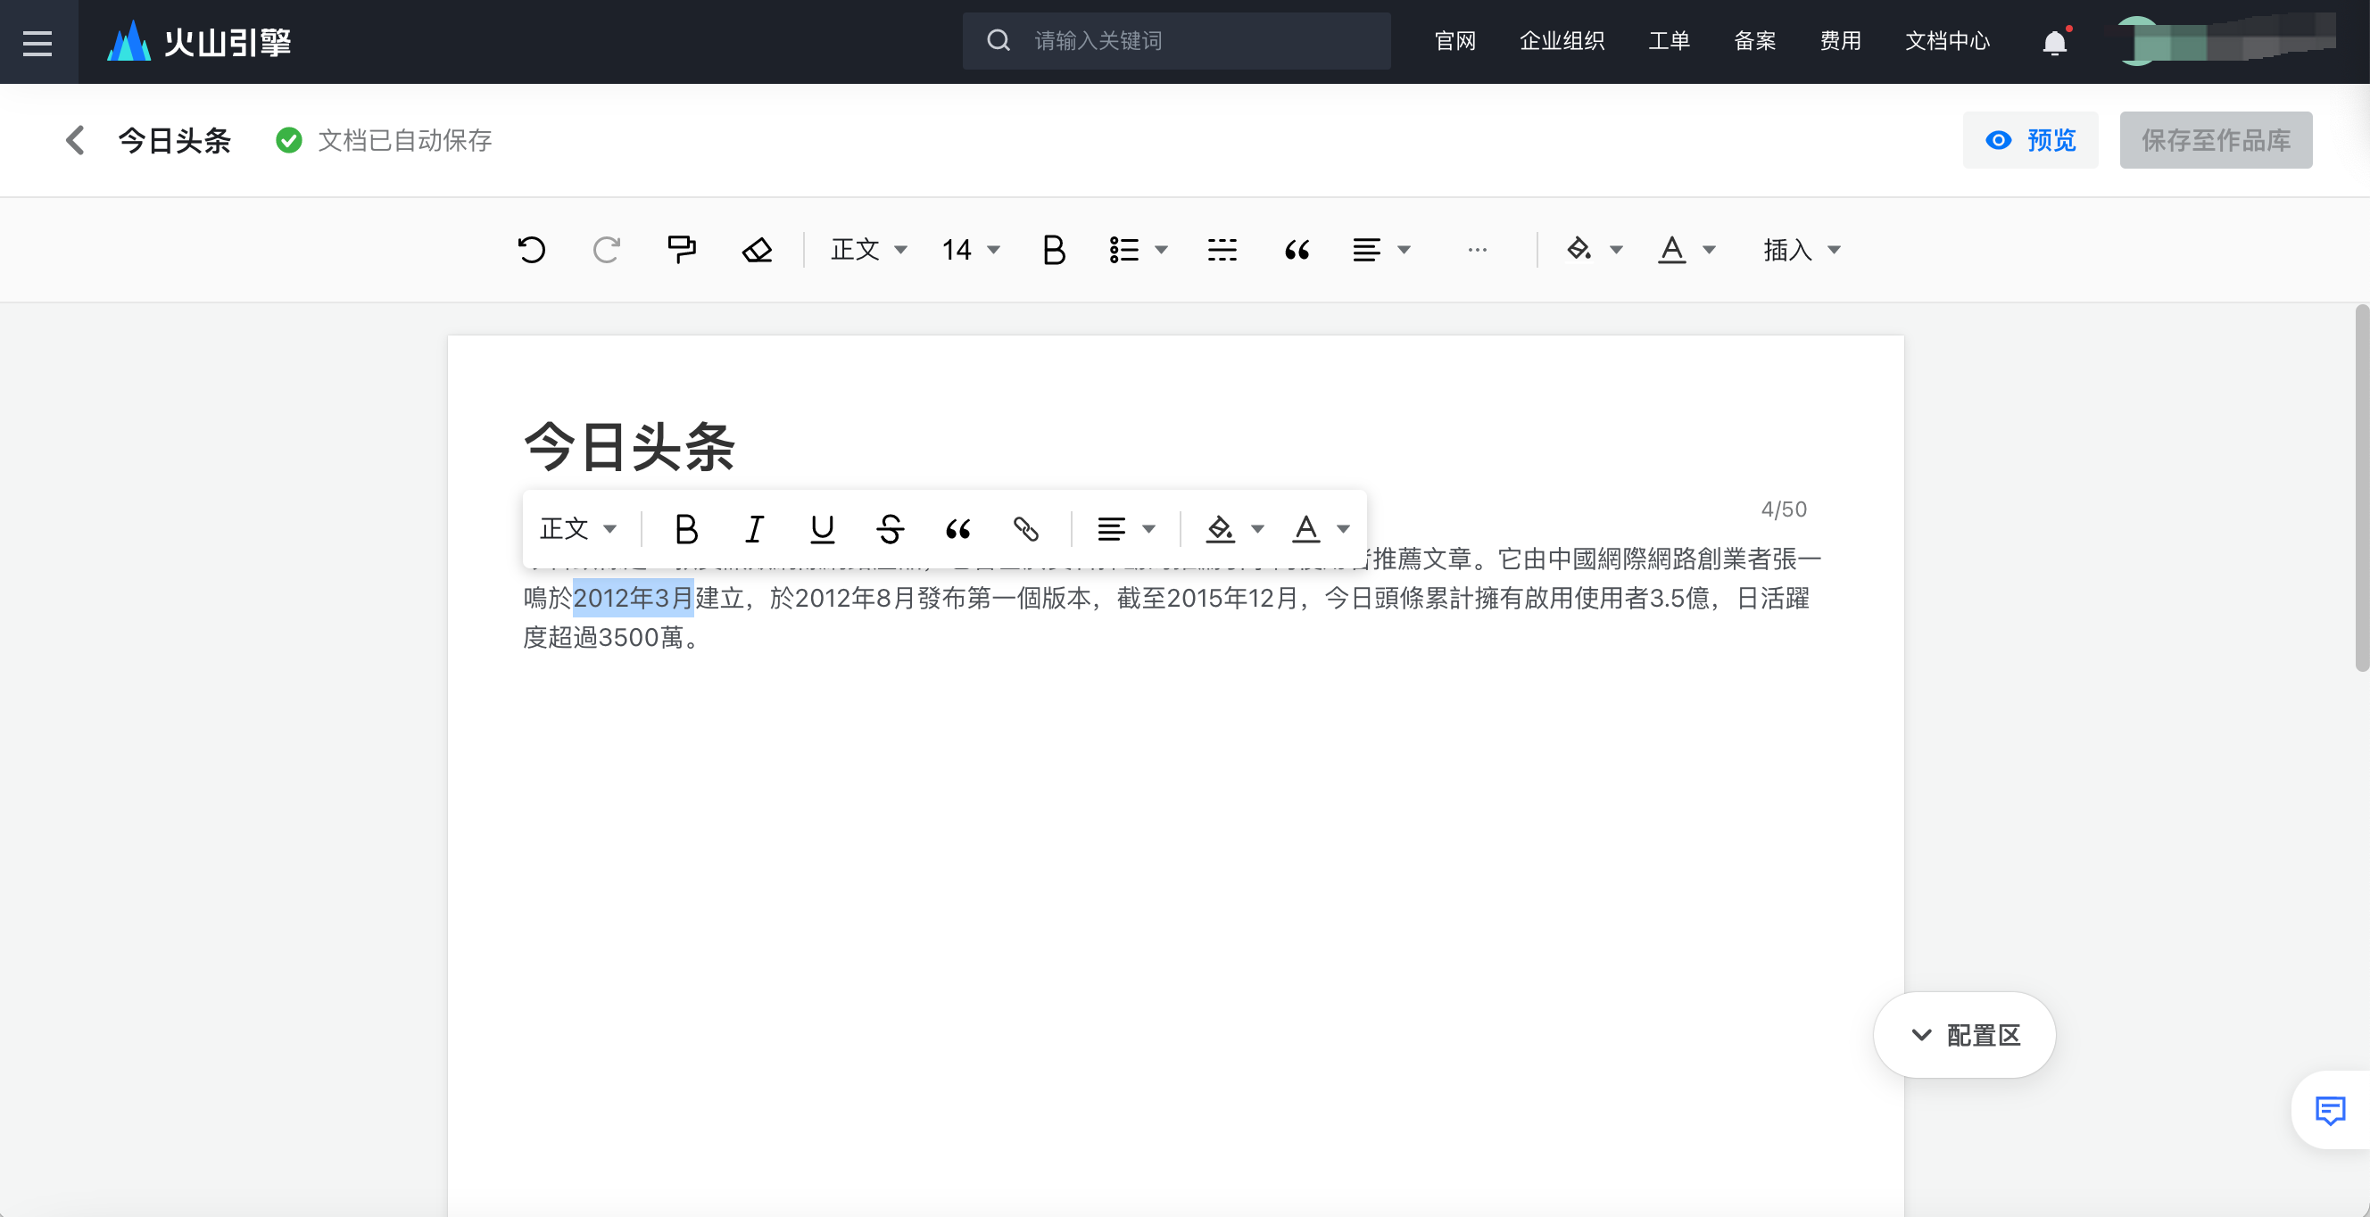
Task: Click the alignment icon in top toolbar
Action: click(x=1367, y=249)
